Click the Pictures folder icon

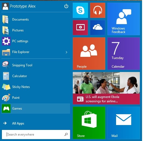[5, 30]
